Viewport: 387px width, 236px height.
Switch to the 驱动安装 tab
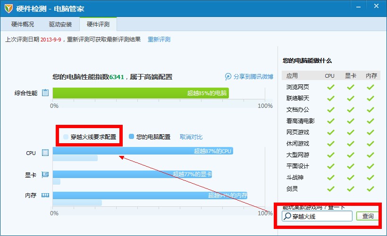coord(60,24)
